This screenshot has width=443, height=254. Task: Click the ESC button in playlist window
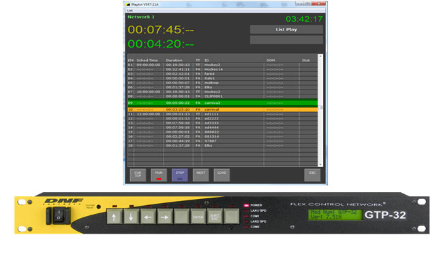312,175
